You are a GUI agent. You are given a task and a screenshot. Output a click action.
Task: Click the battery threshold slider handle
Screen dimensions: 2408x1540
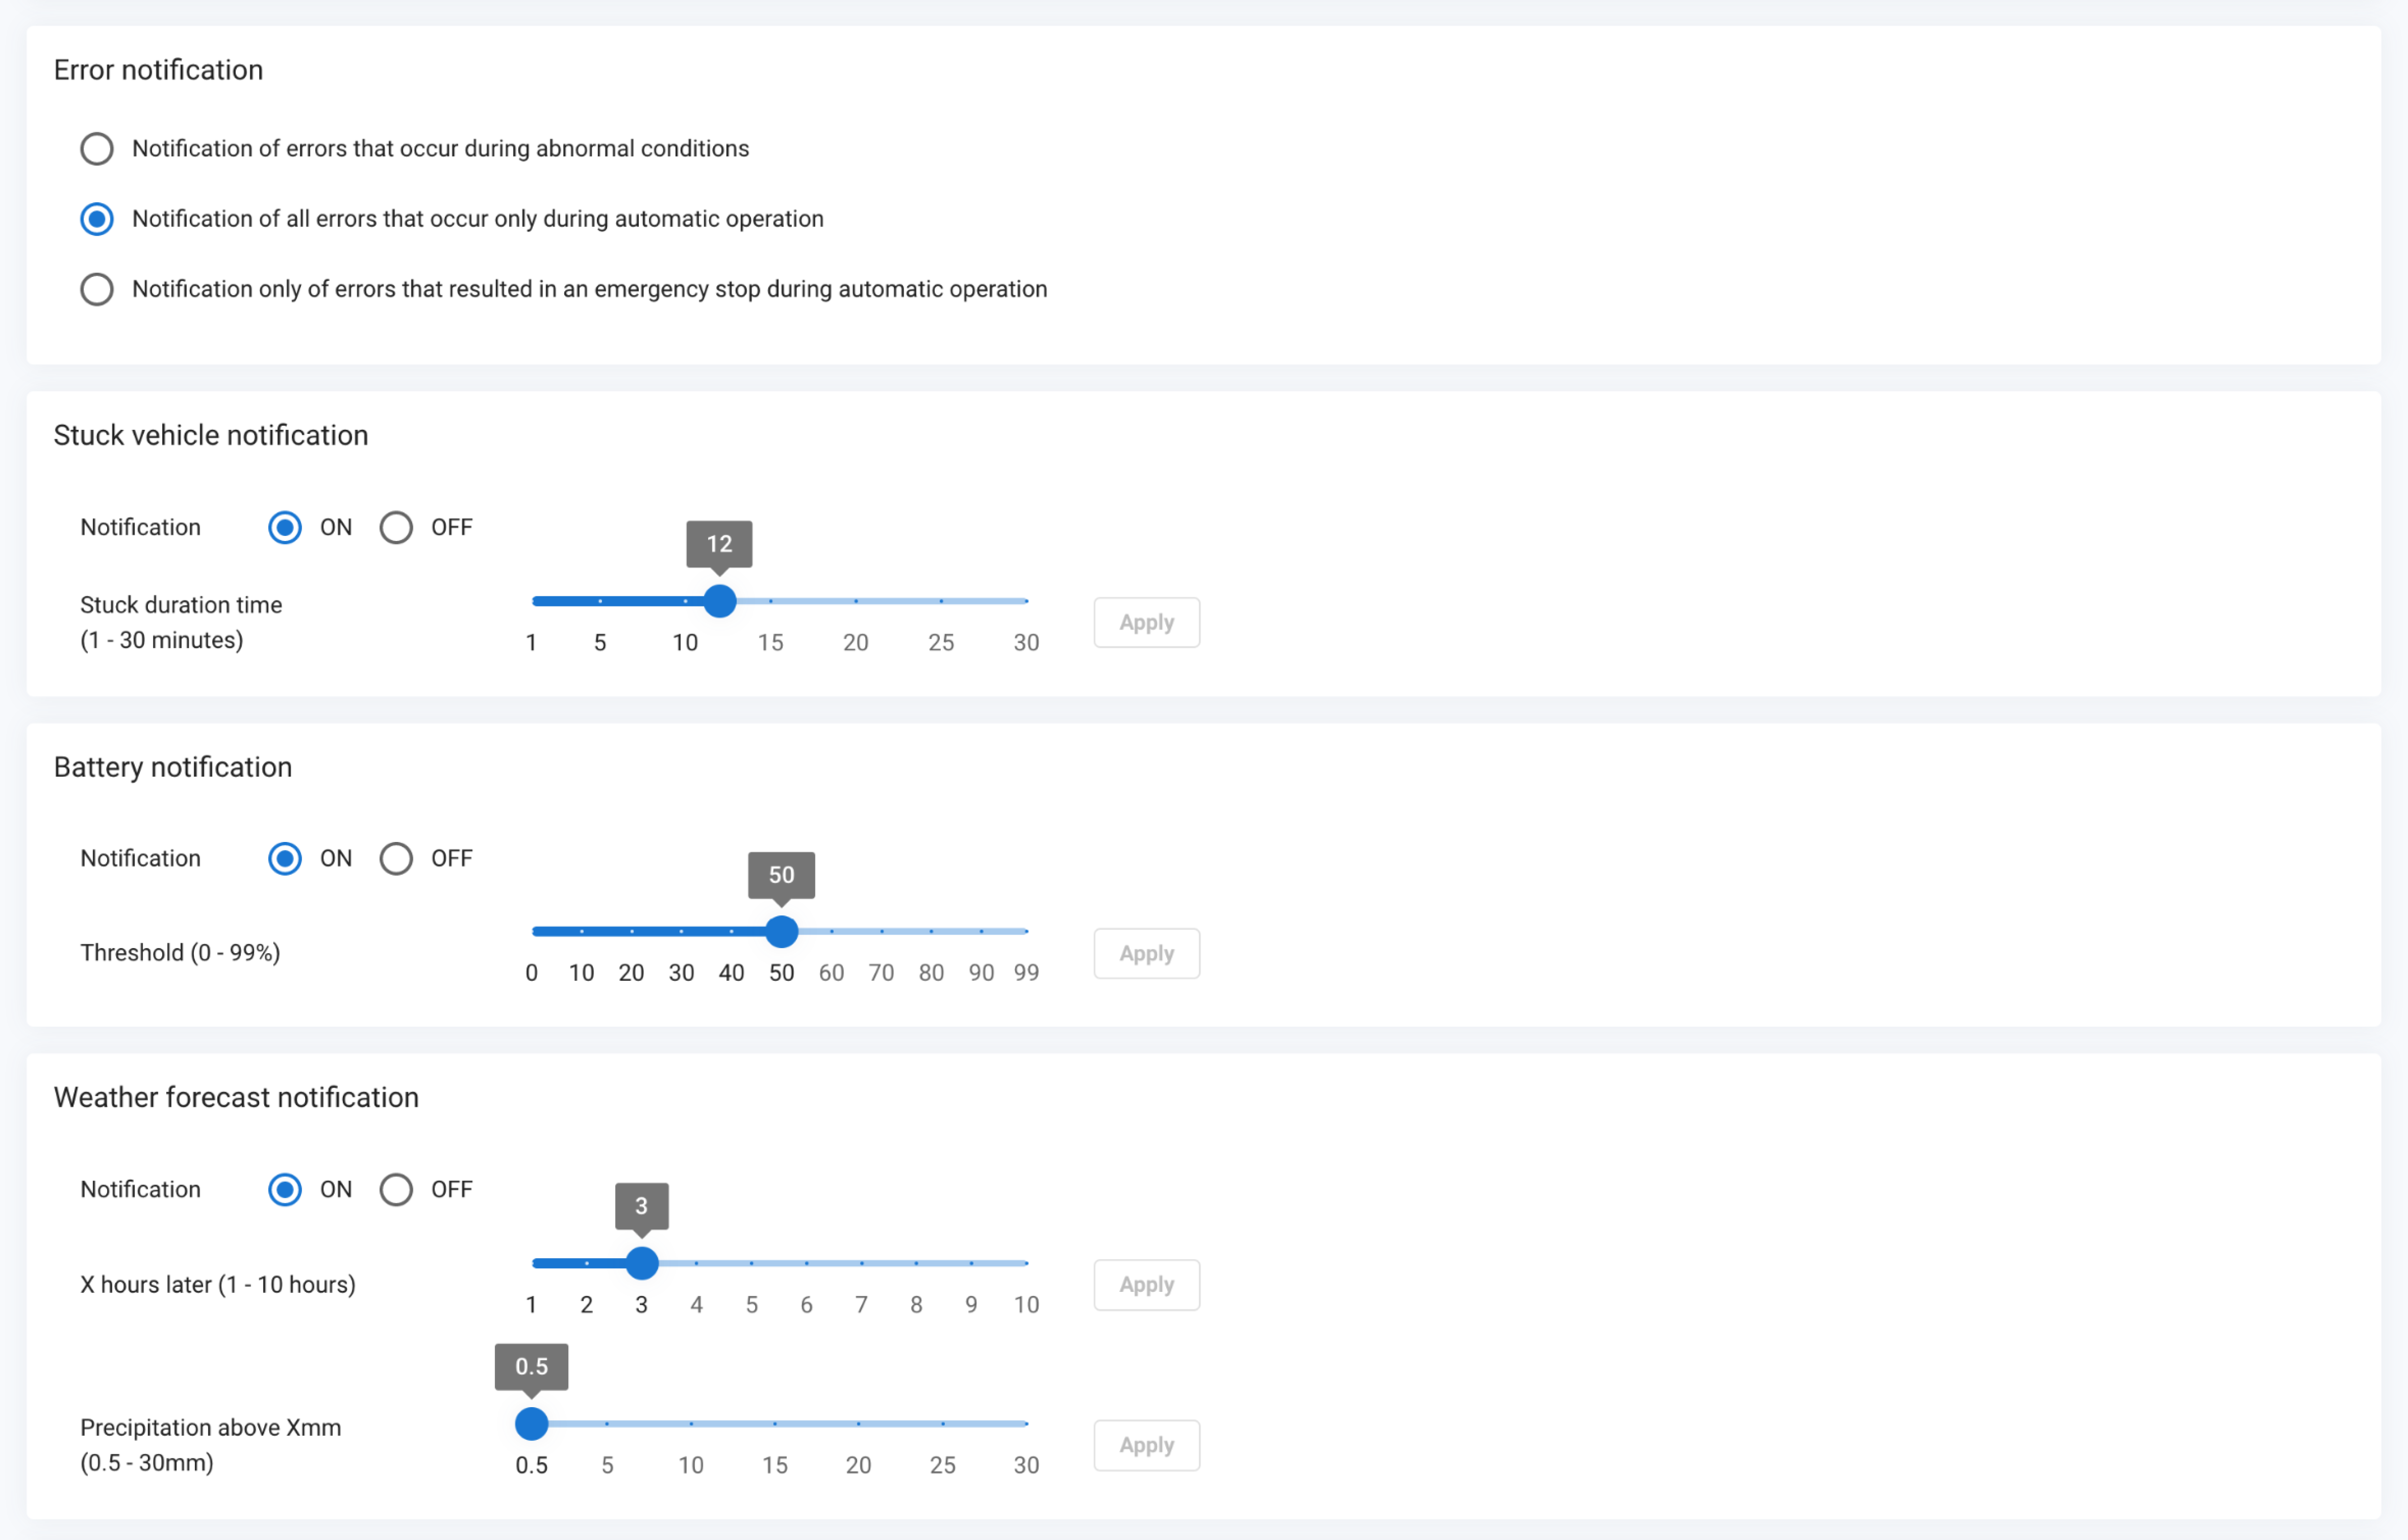coord(782,932)
